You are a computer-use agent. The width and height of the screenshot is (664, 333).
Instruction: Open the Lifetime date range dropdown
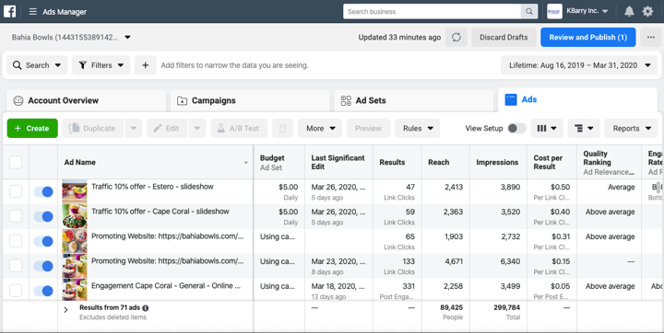click(x=579, y=65)
